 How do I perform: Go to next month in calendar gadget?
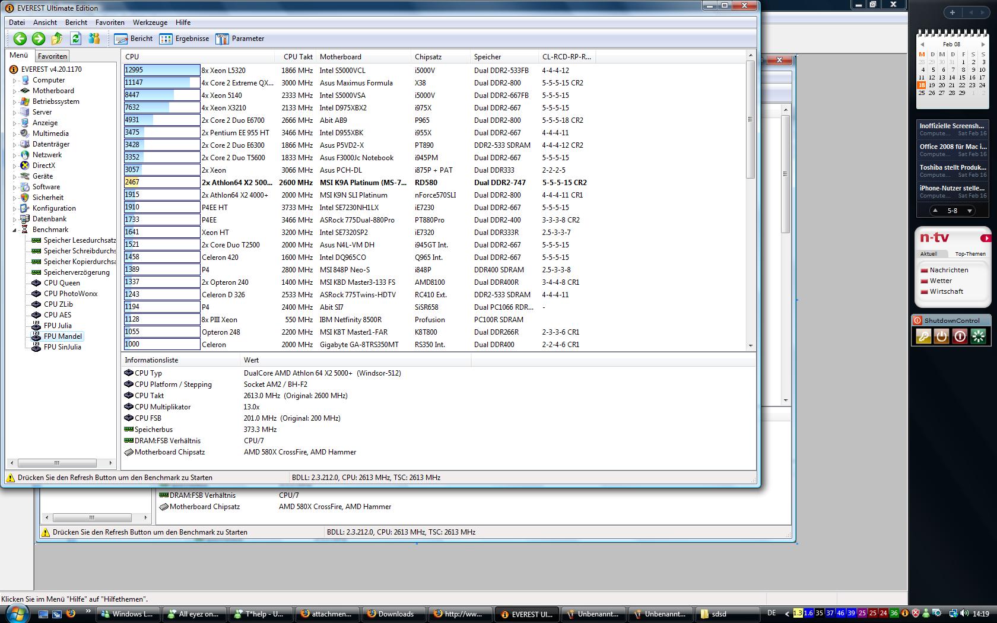click(x=983, y=44)
